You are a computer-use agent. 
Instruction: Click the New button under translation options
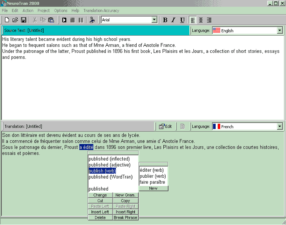coord(154,188)
